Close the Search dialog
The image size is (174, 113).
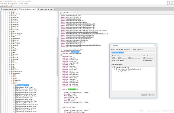point(155,45)
